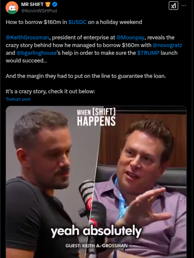194x258 pixels.
Task: Open the three-dot more options menu
Action: point(184,6)
